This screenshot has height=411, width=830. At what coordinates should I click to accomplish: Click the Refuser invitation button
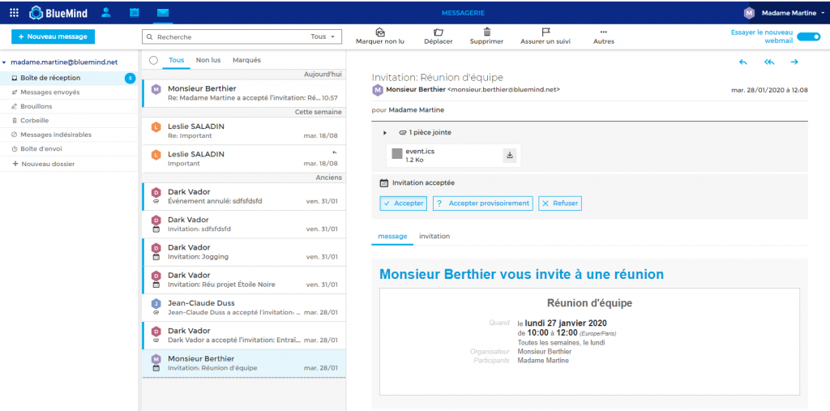point(560,203)
